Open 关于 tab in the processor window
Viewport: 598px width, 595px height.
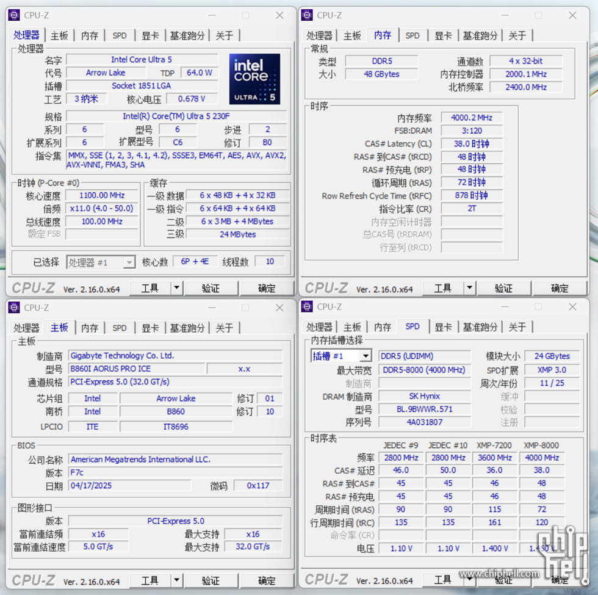(x=225, y=36)
